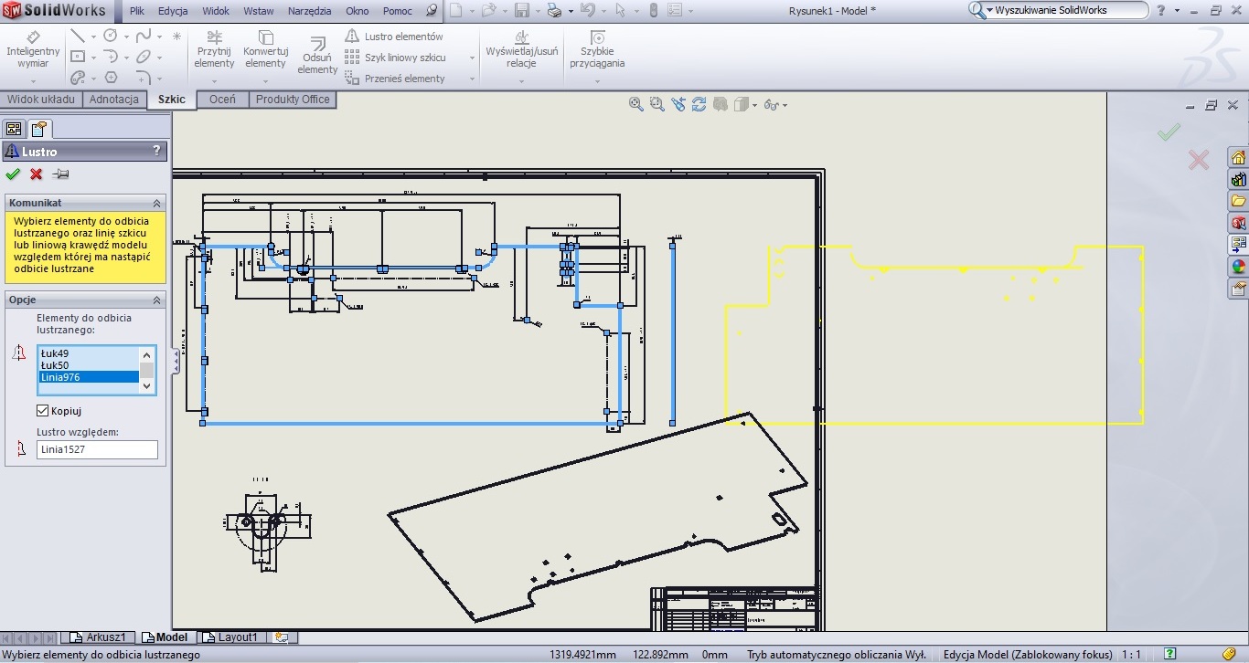The width and height of the screenshot is (1249, 663).
Task: Open the FeatureManager tree tab icon
Action: point(14,129)
